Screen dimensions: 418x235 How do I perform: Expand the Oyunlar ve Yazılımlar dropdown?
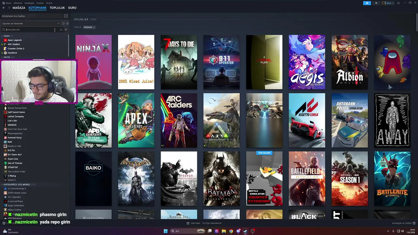click(x=31, y=23)
